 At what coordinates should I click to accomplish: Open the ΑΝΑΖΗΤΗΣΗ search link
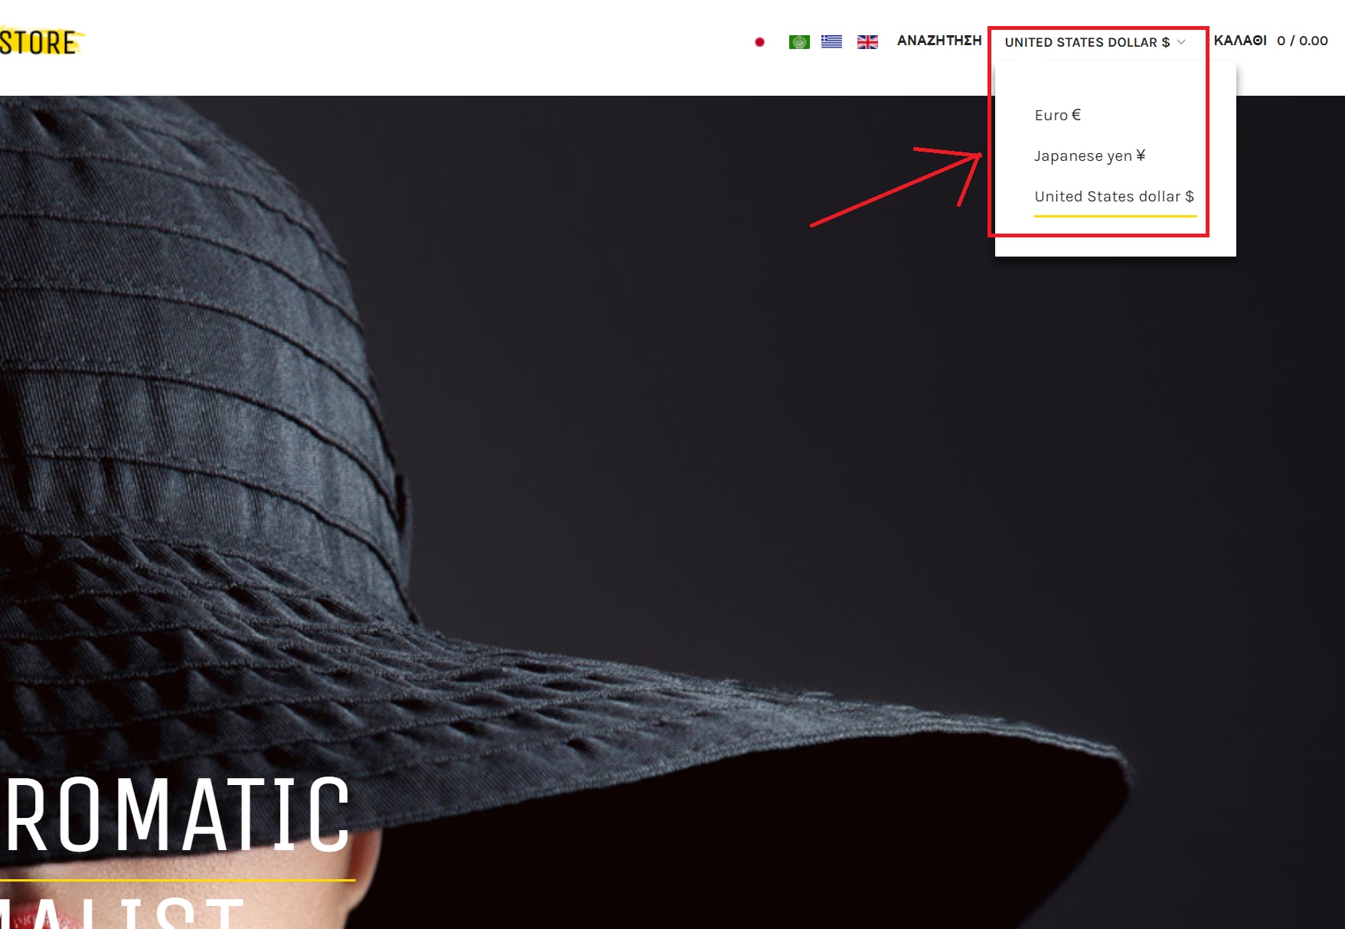[x=939, y=41]
